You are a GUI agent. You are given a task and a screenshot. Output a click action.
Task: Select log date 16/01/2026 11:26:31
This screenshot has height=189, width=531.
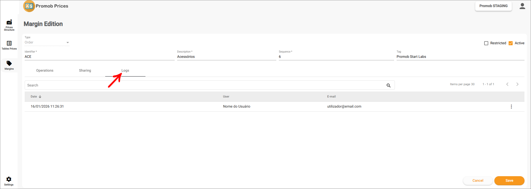[x=47, y=107]
